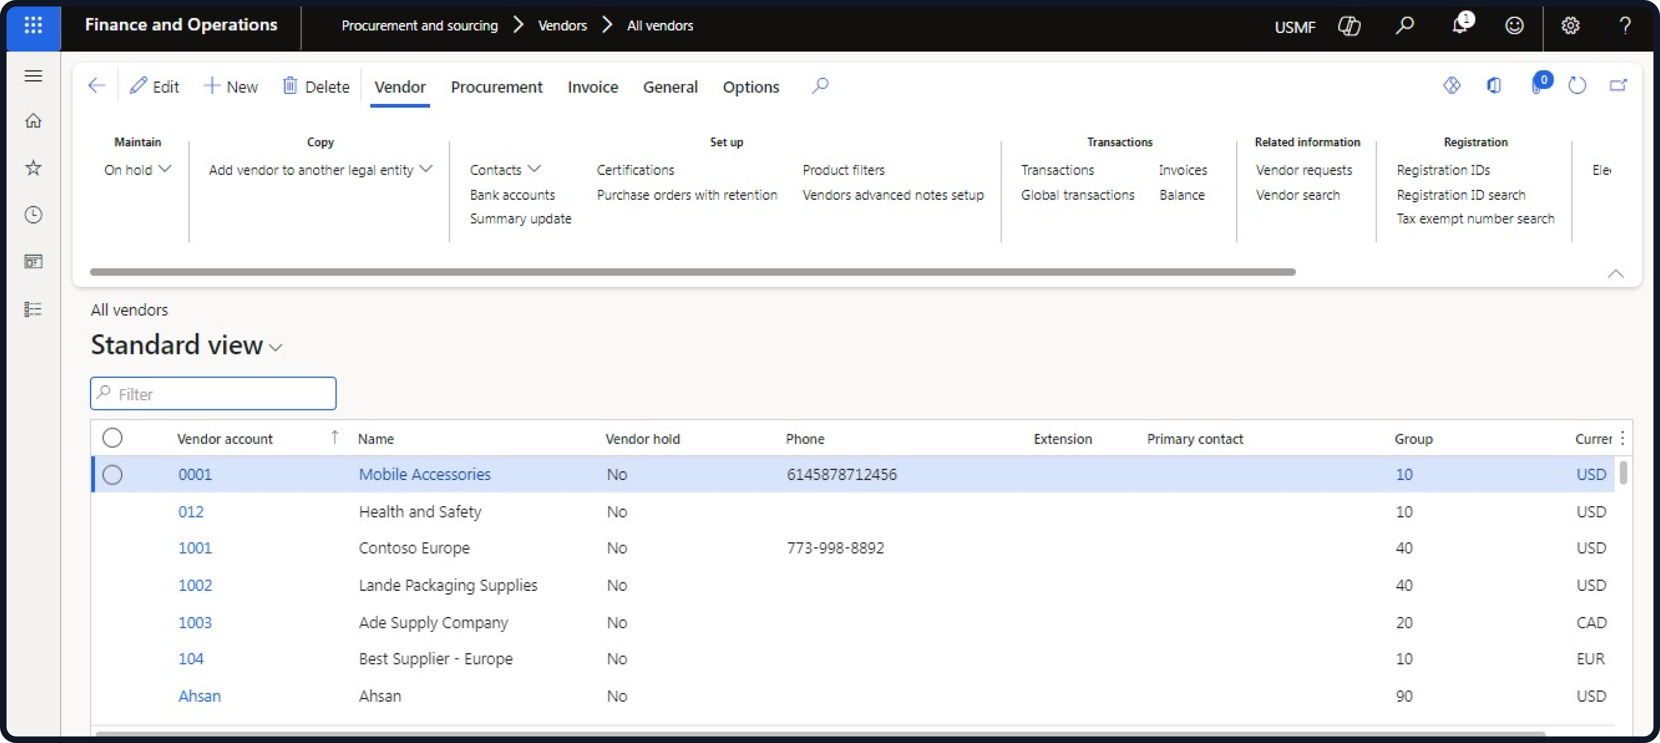The height and width of the screenshot is (743, 1660).
Task: Open Vendors advanced notes setup
Action: tap(893, 195)
